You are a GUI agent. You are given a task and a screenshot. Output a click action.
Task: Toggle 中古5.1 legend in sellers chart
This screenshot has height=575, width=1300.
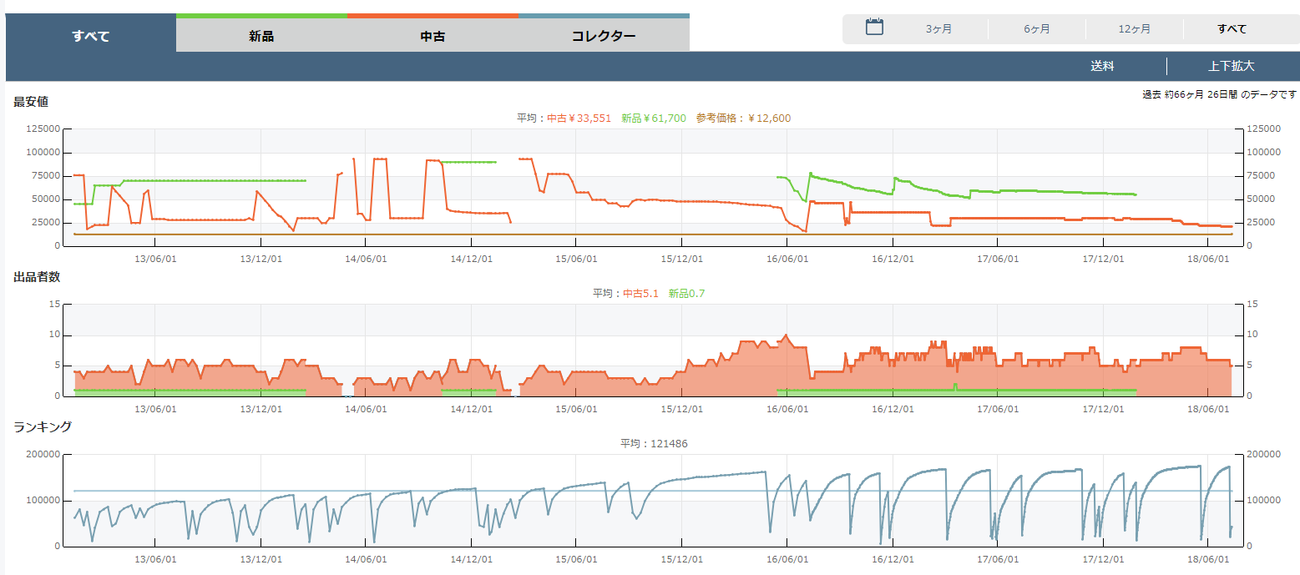tap(641, 294)
